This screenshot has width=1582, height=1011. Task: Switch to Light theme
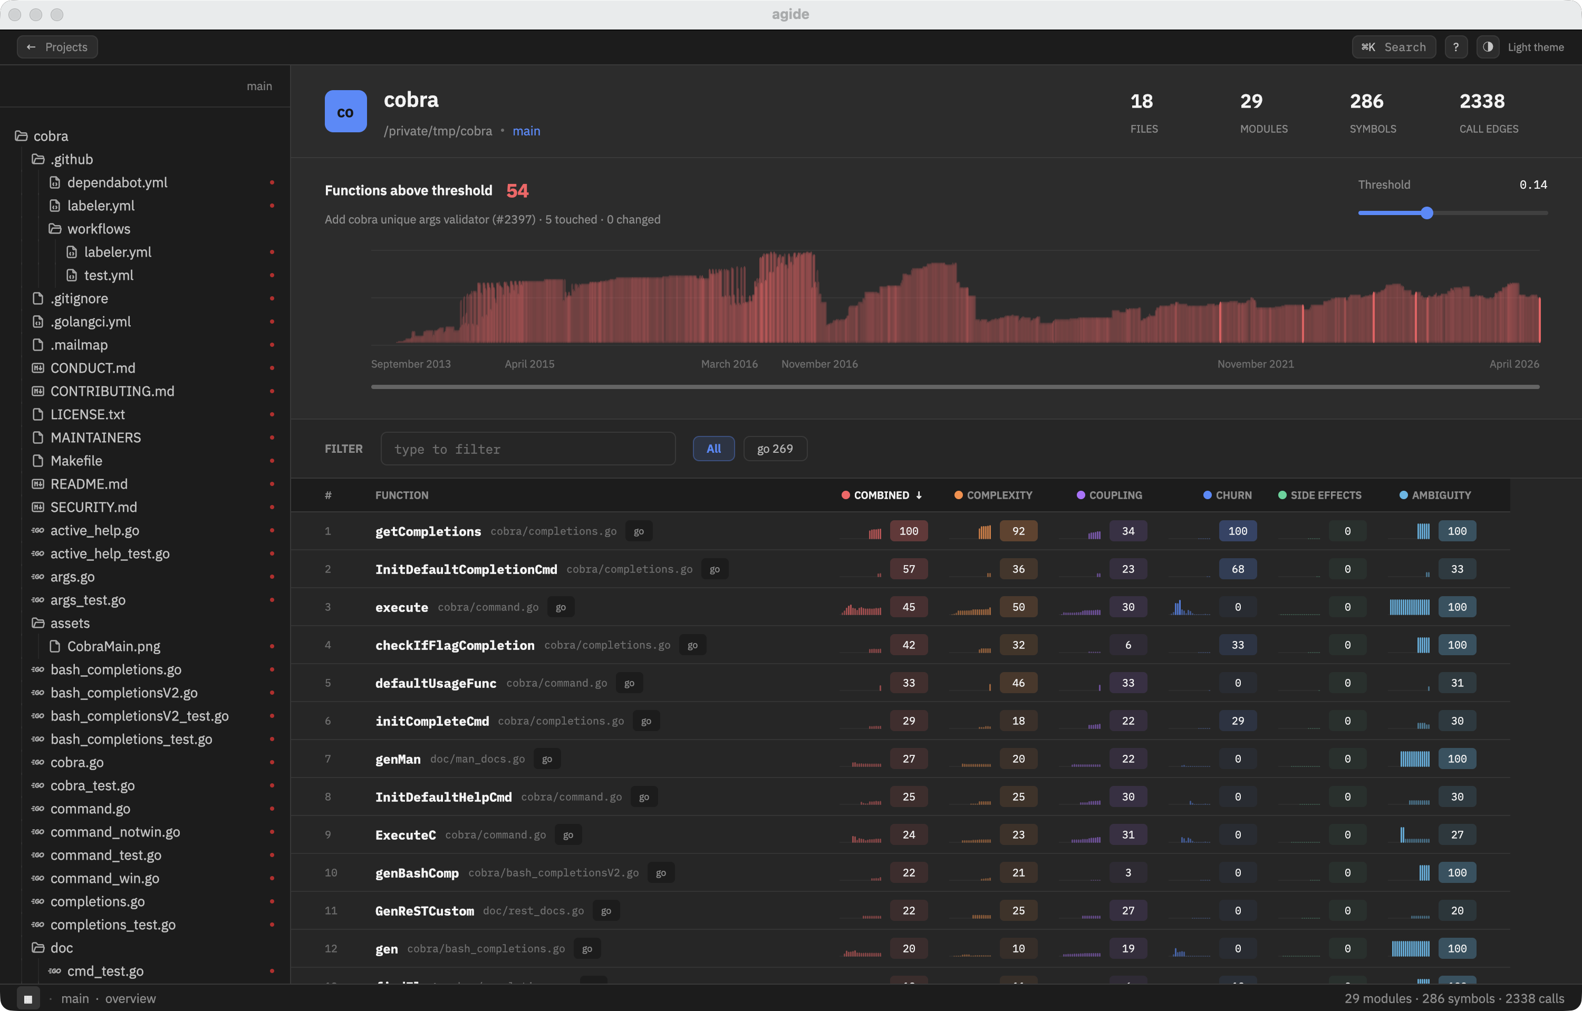[1536, 47]
